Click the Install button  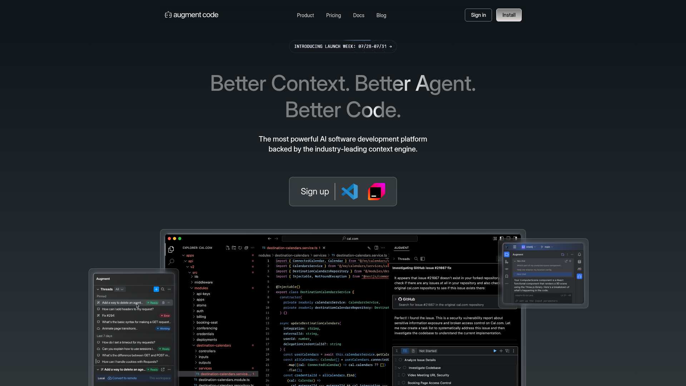point(509,15)
